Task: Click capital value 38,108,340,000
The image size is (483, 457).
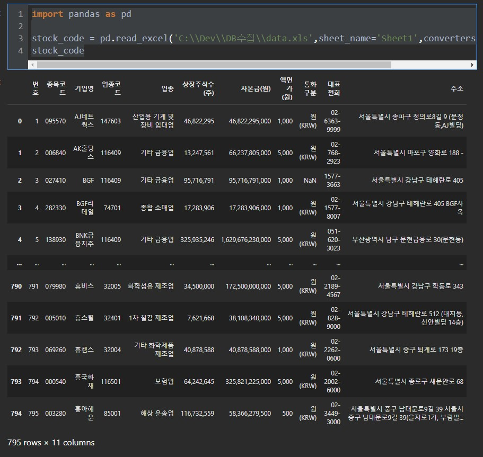Action: pos(250,318)
